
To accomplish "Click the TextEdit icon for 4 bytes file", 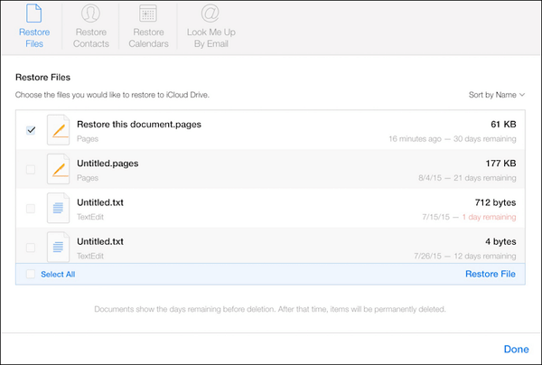I will pos(58,246).
